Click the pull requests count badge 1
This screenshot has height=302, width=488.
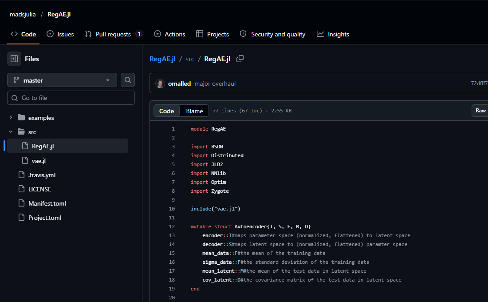(139, 34)
